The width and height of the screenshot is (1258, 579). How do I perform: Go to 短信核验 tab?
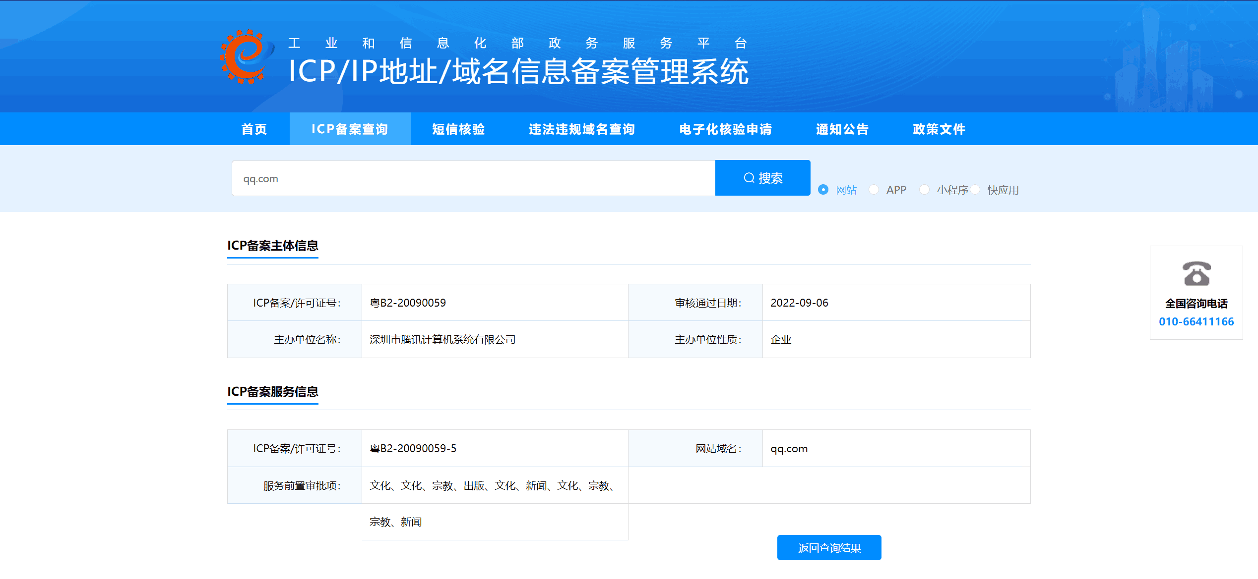(x=458, y=129)
